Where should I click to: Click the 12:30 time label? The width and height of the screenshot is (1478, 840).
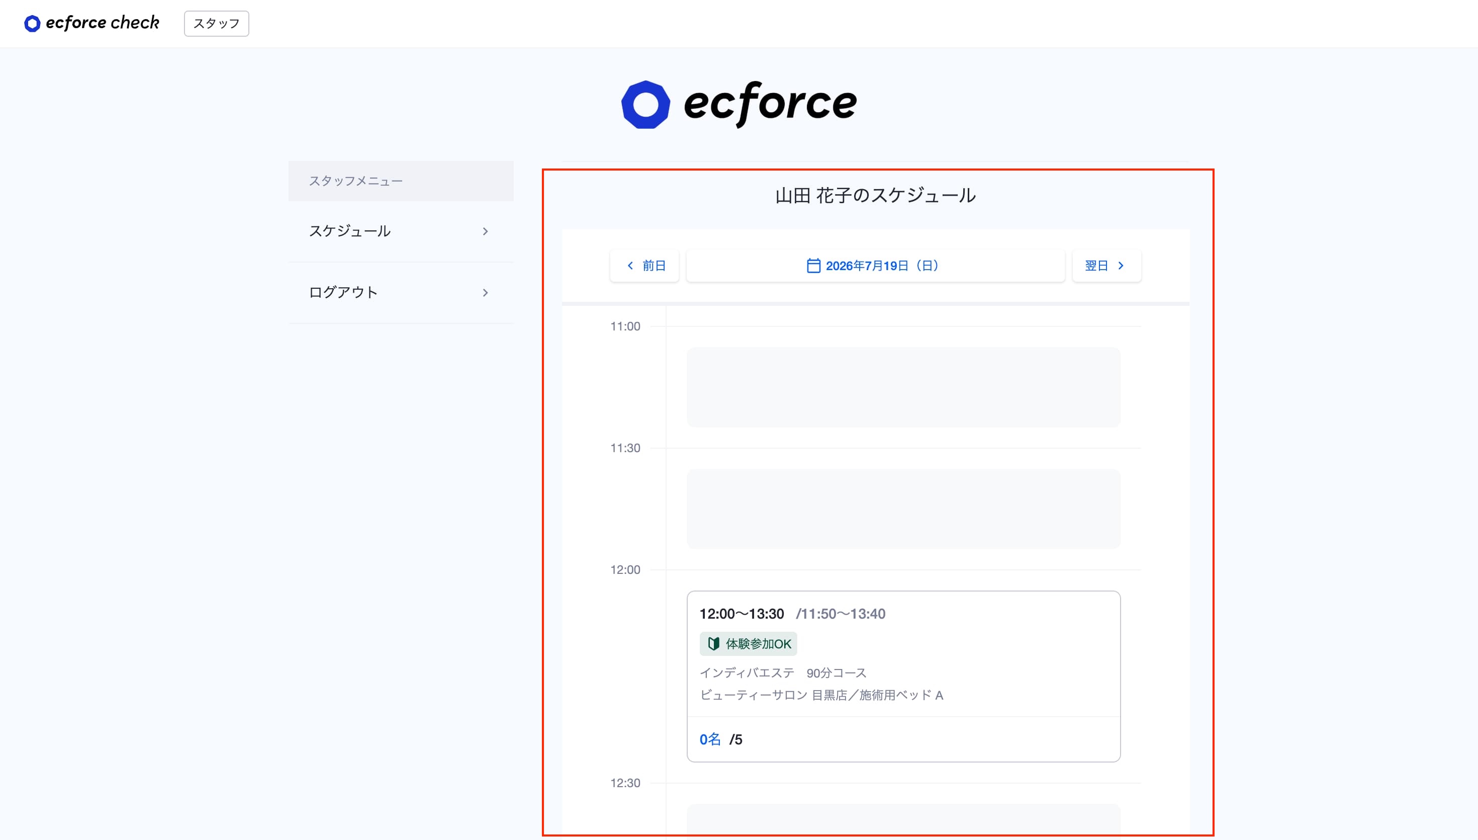point(625,784)
